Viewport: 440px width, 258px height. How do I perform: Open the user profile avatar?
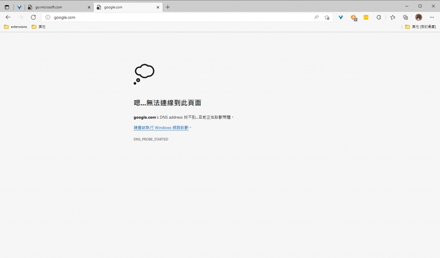click(x=419, y=17)
